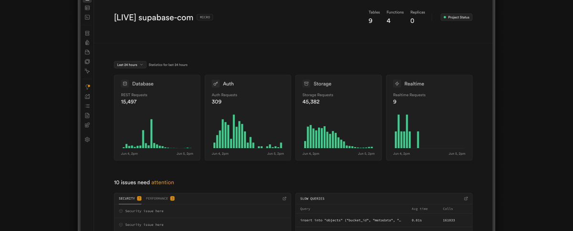573x231 pixels.
Task: Click the 0.01s average time value
Action: click(416, 221)
